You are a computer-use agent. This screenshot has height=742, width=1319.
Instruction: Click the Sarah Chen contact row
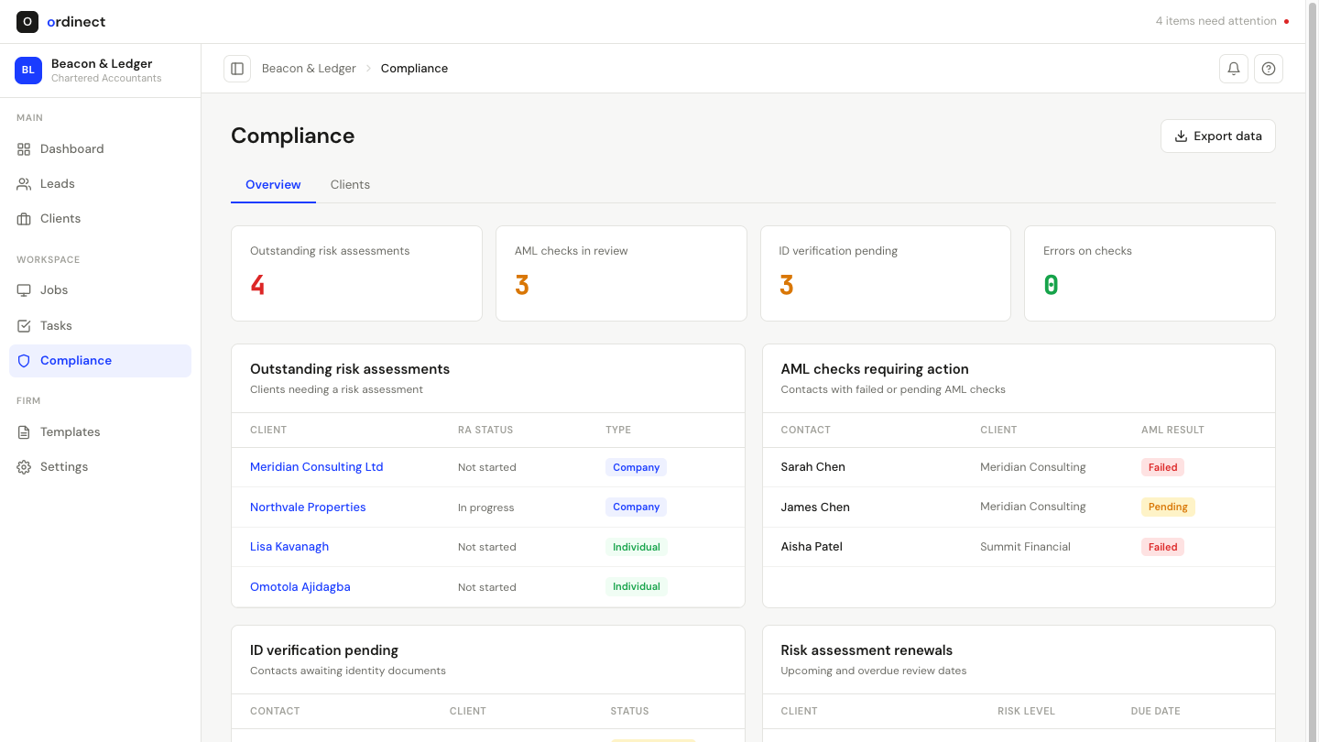1019,467
